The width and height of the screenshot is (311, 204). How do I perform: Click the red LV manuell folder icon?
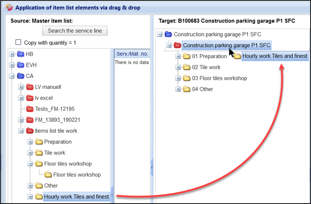(30, 87)
